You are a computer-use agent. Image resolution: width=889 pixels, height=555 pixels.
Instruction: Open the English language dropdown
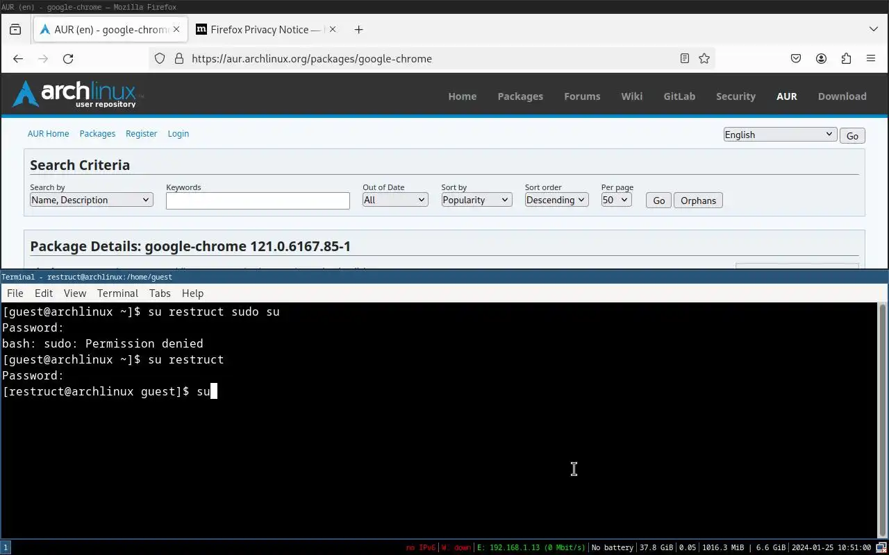(779, 135)
